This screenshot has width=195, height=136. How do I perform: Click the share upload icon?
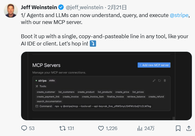point(189,128)
